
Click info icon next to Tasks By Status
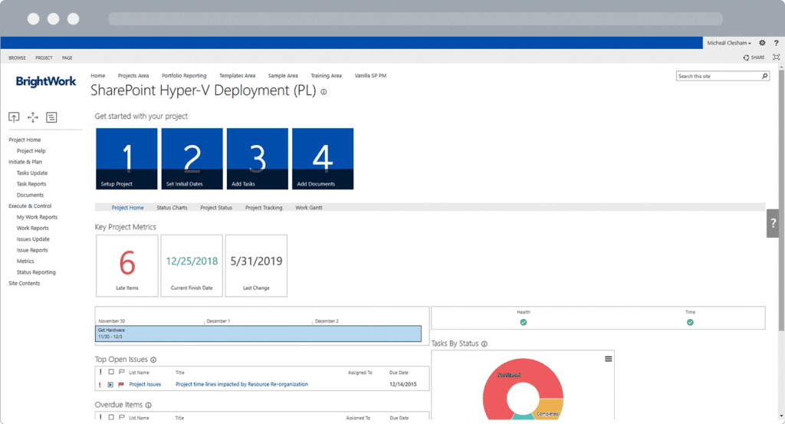tap(484, 344)
